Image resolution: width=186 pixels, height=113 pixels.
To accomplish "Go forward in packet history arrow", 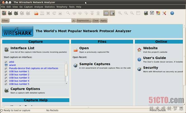I will pyautogui.click(x=80, y=13).
